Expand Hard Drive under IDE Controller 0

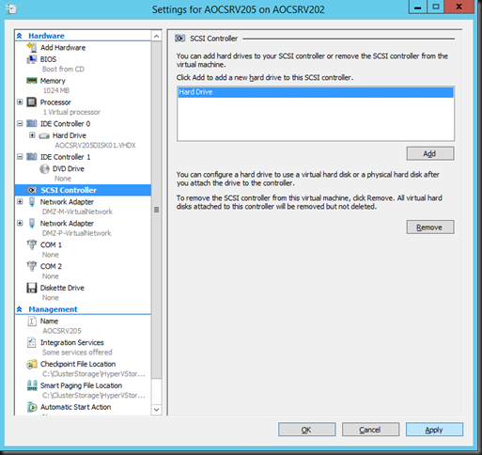(x=32, y=135)
